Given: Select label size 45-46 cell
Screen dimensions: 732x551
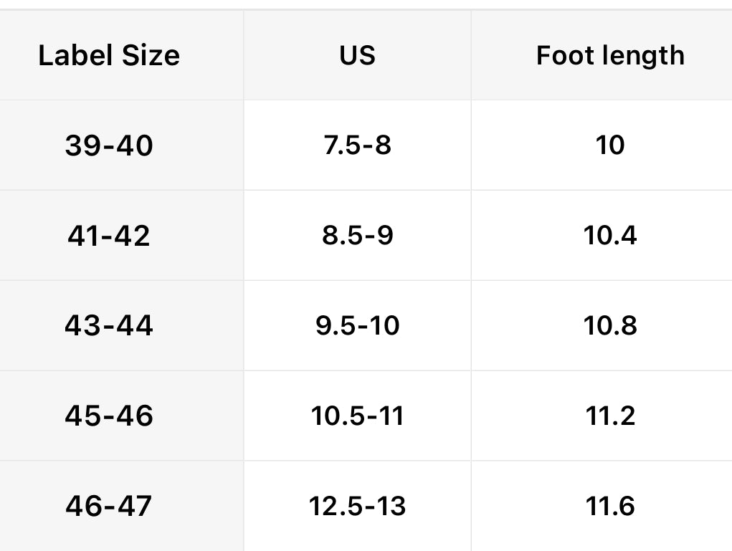Looking at the screenshot, I should click(109, 416).
